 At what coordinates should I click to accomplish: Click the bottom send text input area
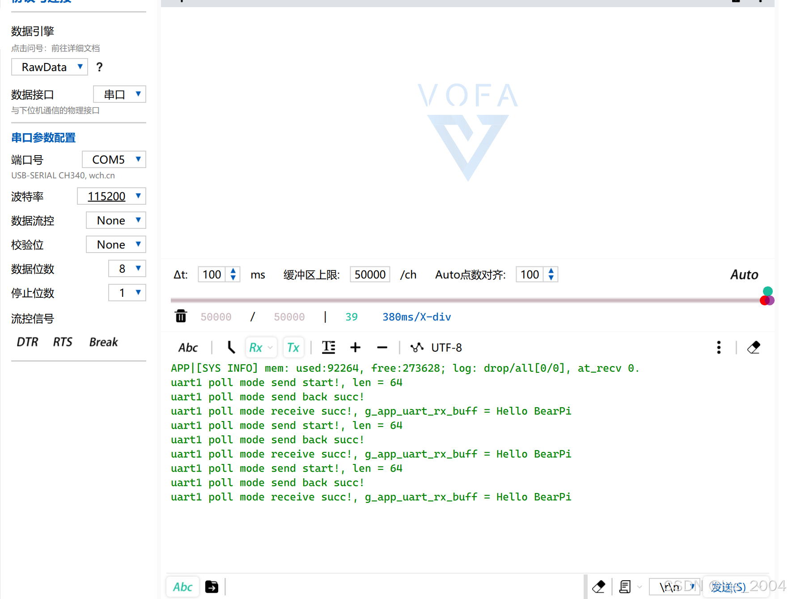pyautogui.click(x=405, y=586)
